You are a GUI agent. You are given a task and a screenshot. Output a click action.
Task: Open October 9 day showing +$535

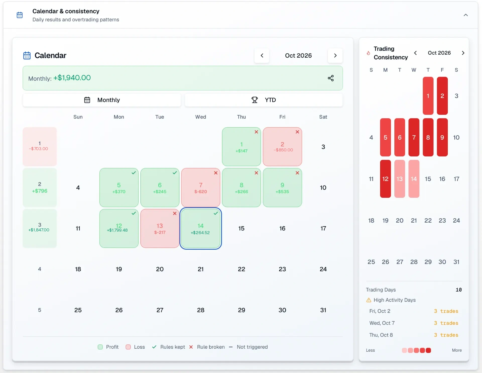point(282,188)
